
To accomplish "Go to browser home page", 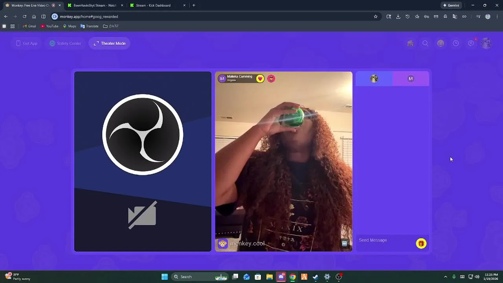I will click(x=34, y=17).
